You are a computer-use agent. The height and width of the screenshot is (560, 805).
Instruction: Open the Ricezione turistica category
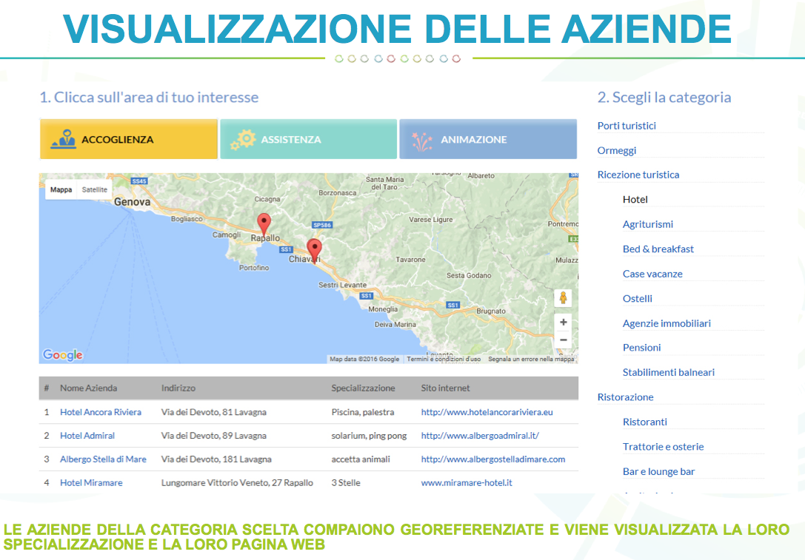click(x=638, y=175)
